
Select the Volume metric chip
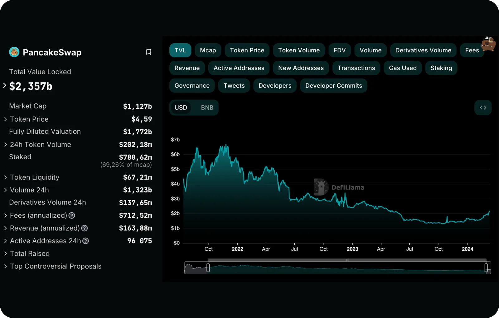(371, 50)
